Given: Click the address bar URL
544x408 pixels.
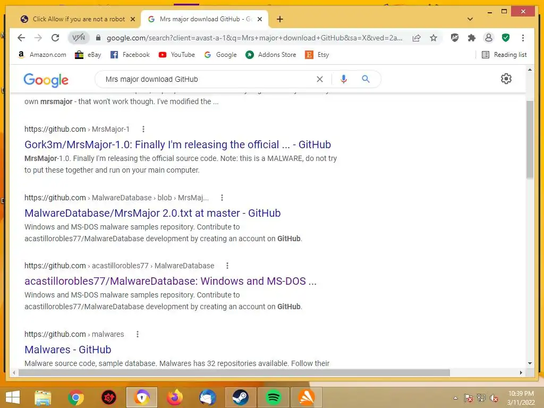Looking at the screenshot, I should click(x=254, y=38).
